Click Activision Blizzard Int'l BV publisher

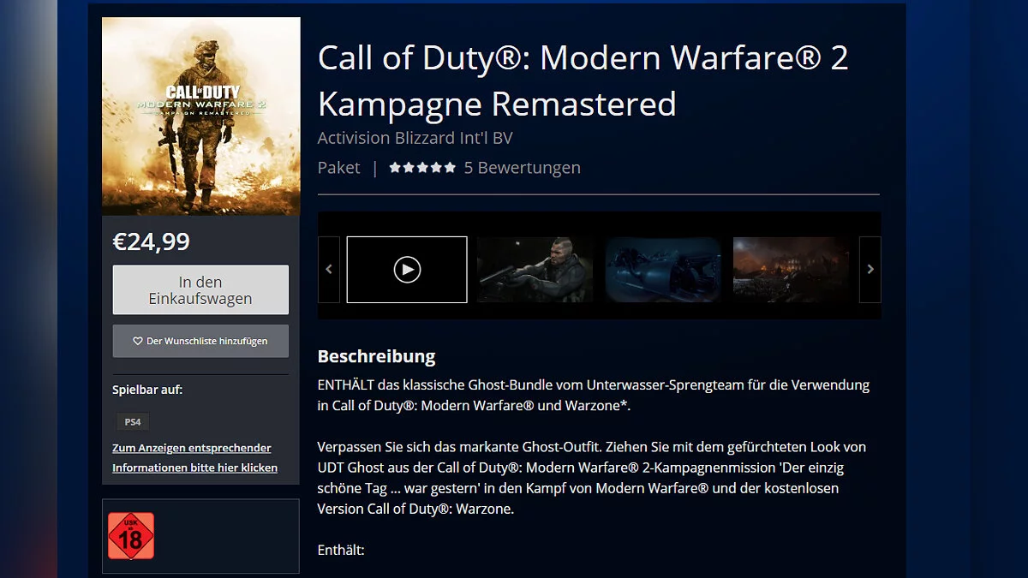pos(415,138)
